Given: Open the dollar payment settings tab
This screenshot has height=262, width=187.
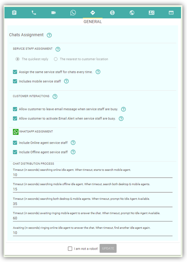Looking at the screenshot, I should (x=112, y=13).
